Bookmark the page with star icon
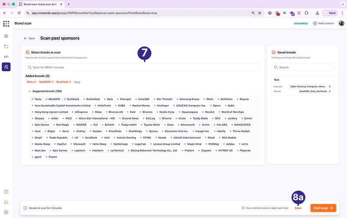 pos(260,13)
